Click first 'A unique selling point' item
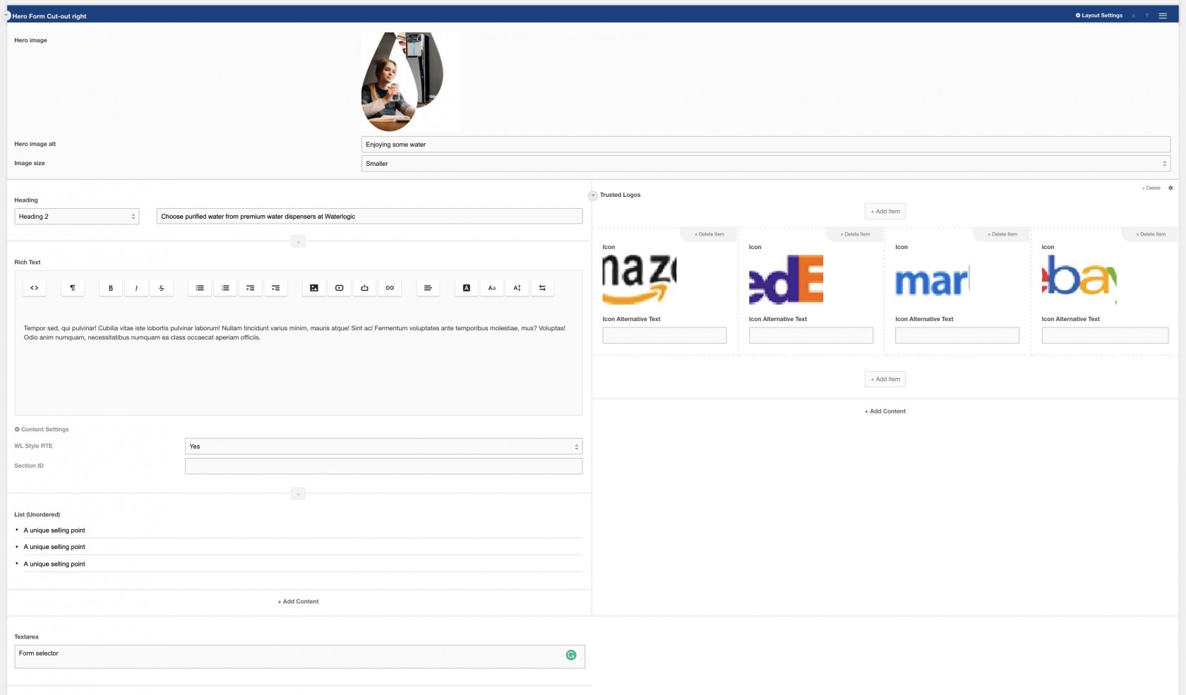Image resolution: width=1186 pixels, height=695 pixels. [x=54, y=531]
